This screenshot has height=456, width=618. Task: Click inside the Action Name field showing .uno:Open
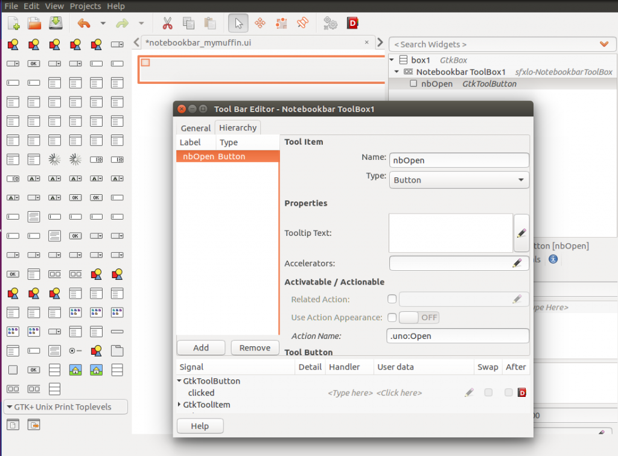(457, 336)
